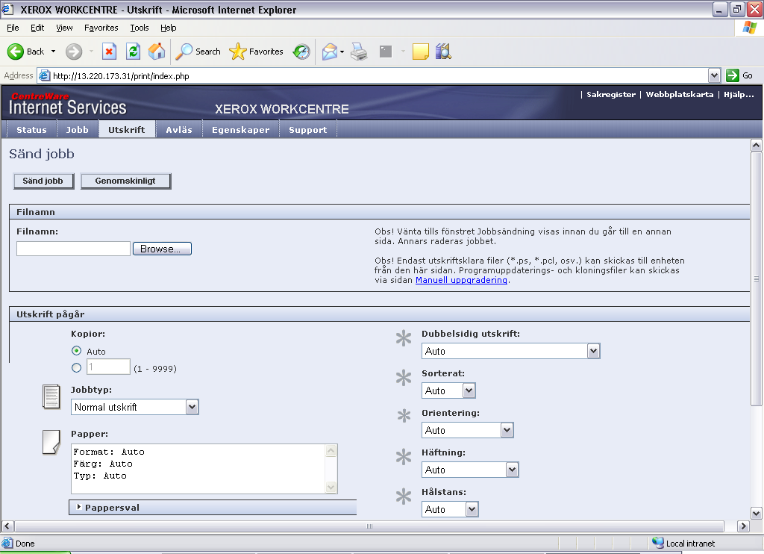764x554 pixels.
Task: Switch to the Status tab
Action: tap(31, 130)
